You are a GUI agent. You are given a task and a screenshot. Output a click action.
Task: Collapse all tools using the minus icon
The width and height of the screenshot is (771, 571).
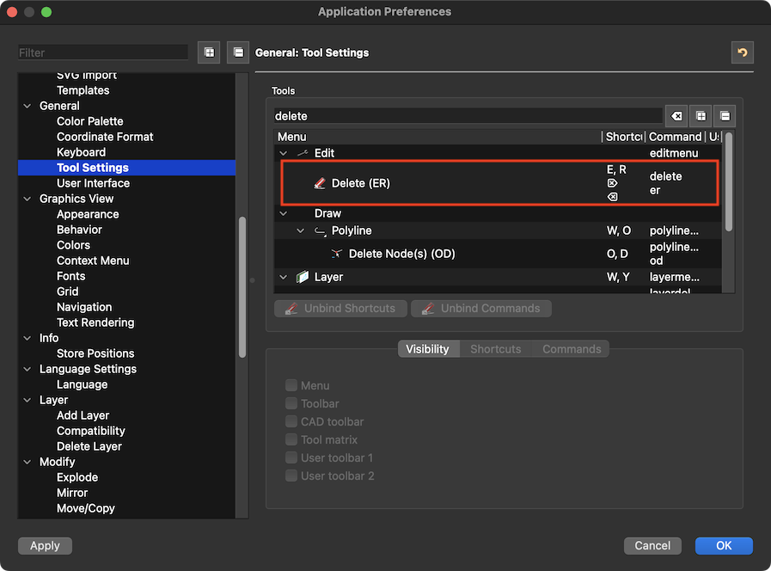725,116
